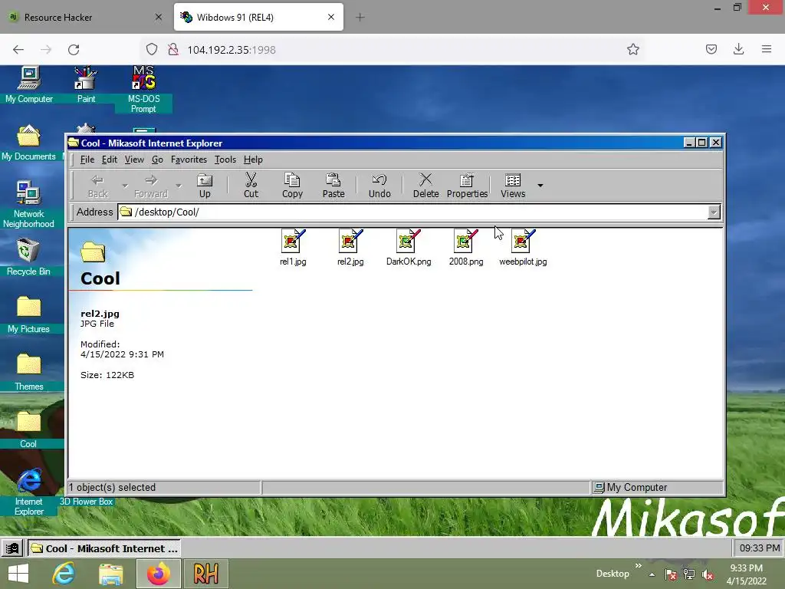Open the View menu
This screenshot has height=589, width=785.
point(134,160)
